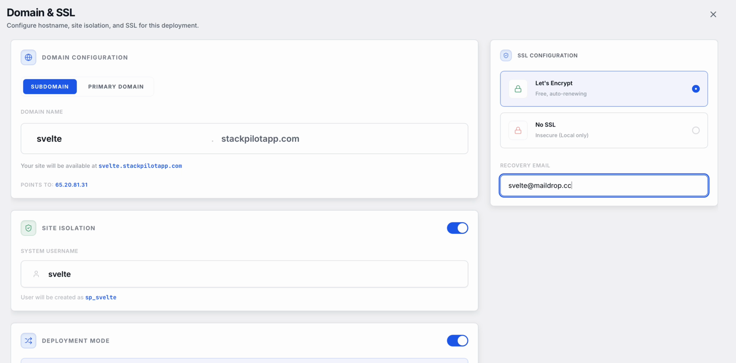Click the red lock icon for No SSL
The image size is (736, 363).
tap(518, 131)
